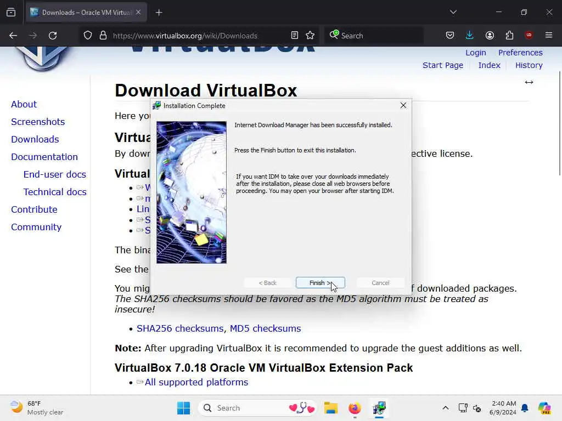This screenshot has height=421, width=562.
Task: Open the Firefox downloads panel
Action: coord(470,35)
